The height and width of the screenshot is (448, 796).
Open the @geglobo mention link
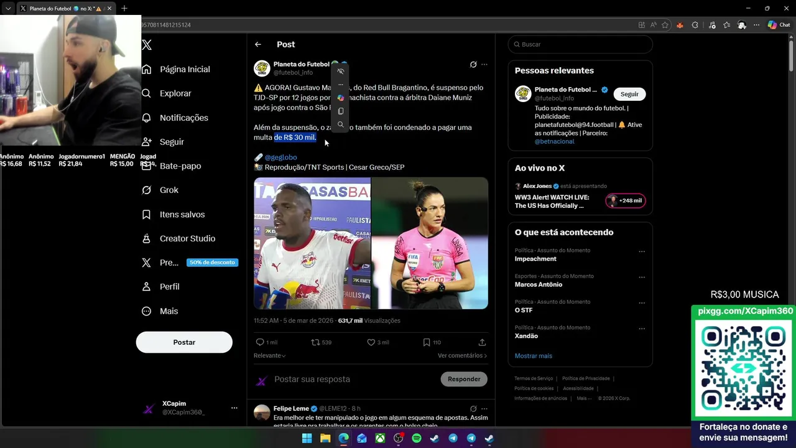(x=280, y=157)
